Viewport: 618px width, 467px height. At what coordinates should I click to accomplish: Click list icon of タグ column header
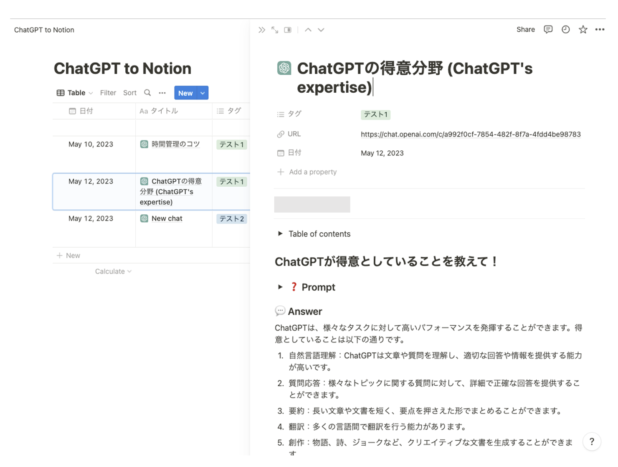(220, 111)
